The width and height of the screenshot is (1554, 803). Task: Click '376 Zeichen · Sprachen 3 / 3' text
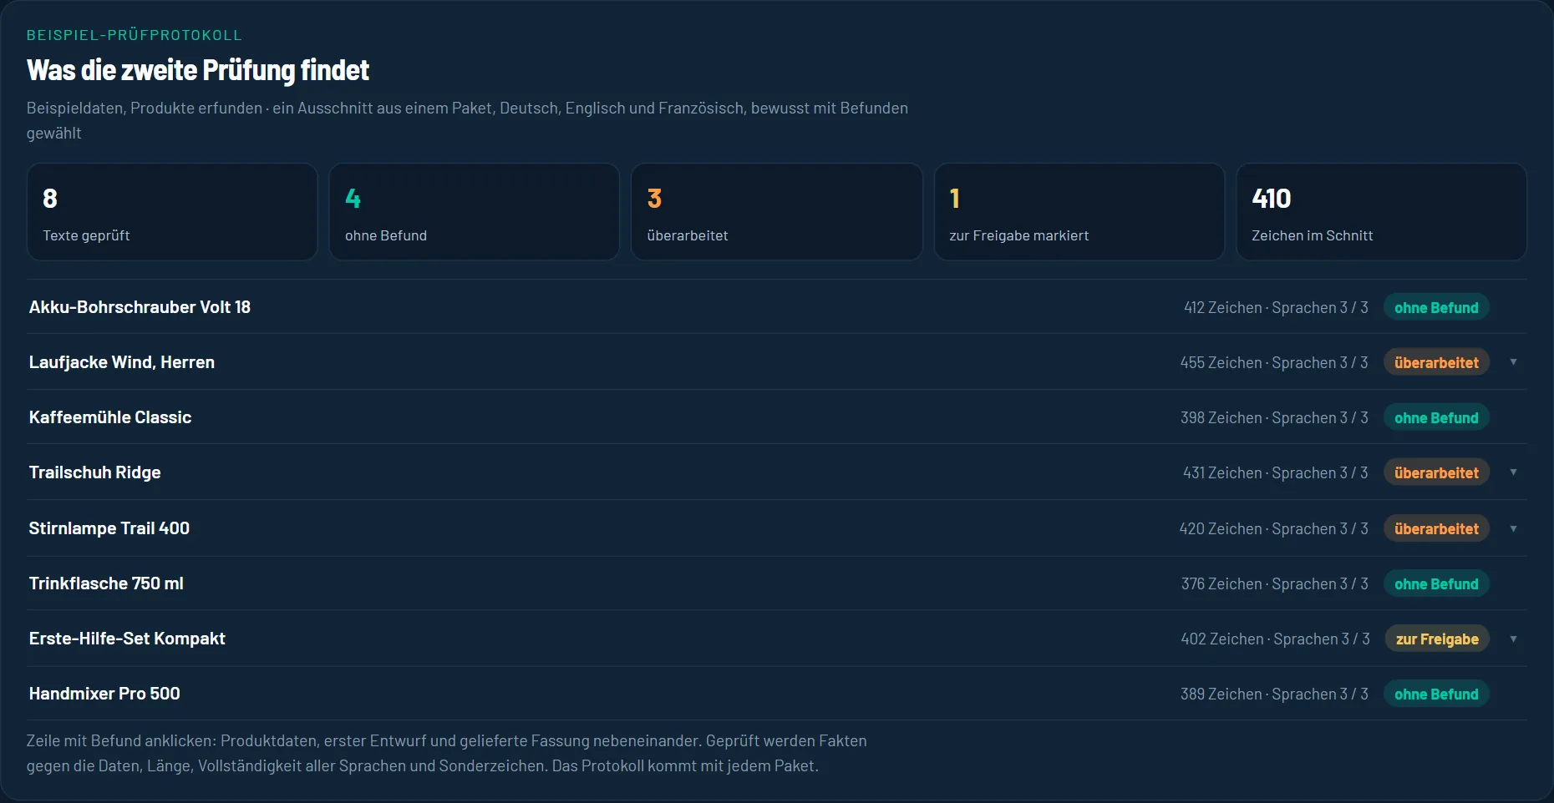tap(1275, 583)
